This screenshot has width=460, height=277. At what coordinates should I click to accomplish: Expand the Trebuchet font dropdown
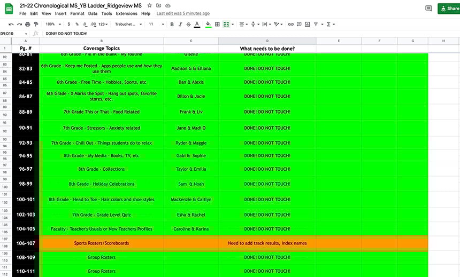click(128, 24)
